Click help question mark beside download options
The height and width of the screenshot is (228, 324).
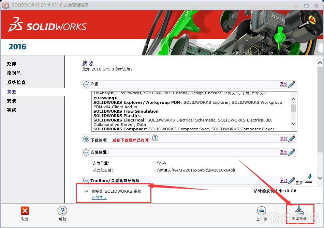(155, 138)
